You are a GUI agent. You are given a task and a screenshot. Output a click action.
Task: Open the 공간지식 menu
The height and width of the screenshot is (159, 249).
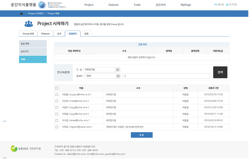pyautogui.click(x=160, y=5)
